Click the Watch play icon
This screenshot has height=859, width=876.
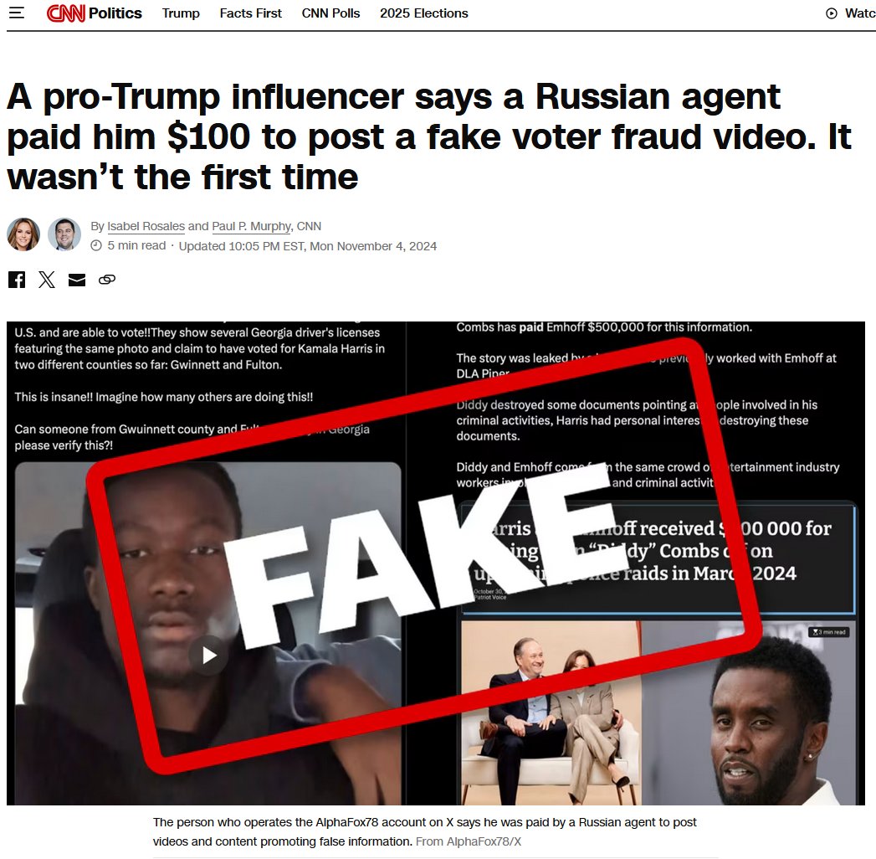coord(832,13)
